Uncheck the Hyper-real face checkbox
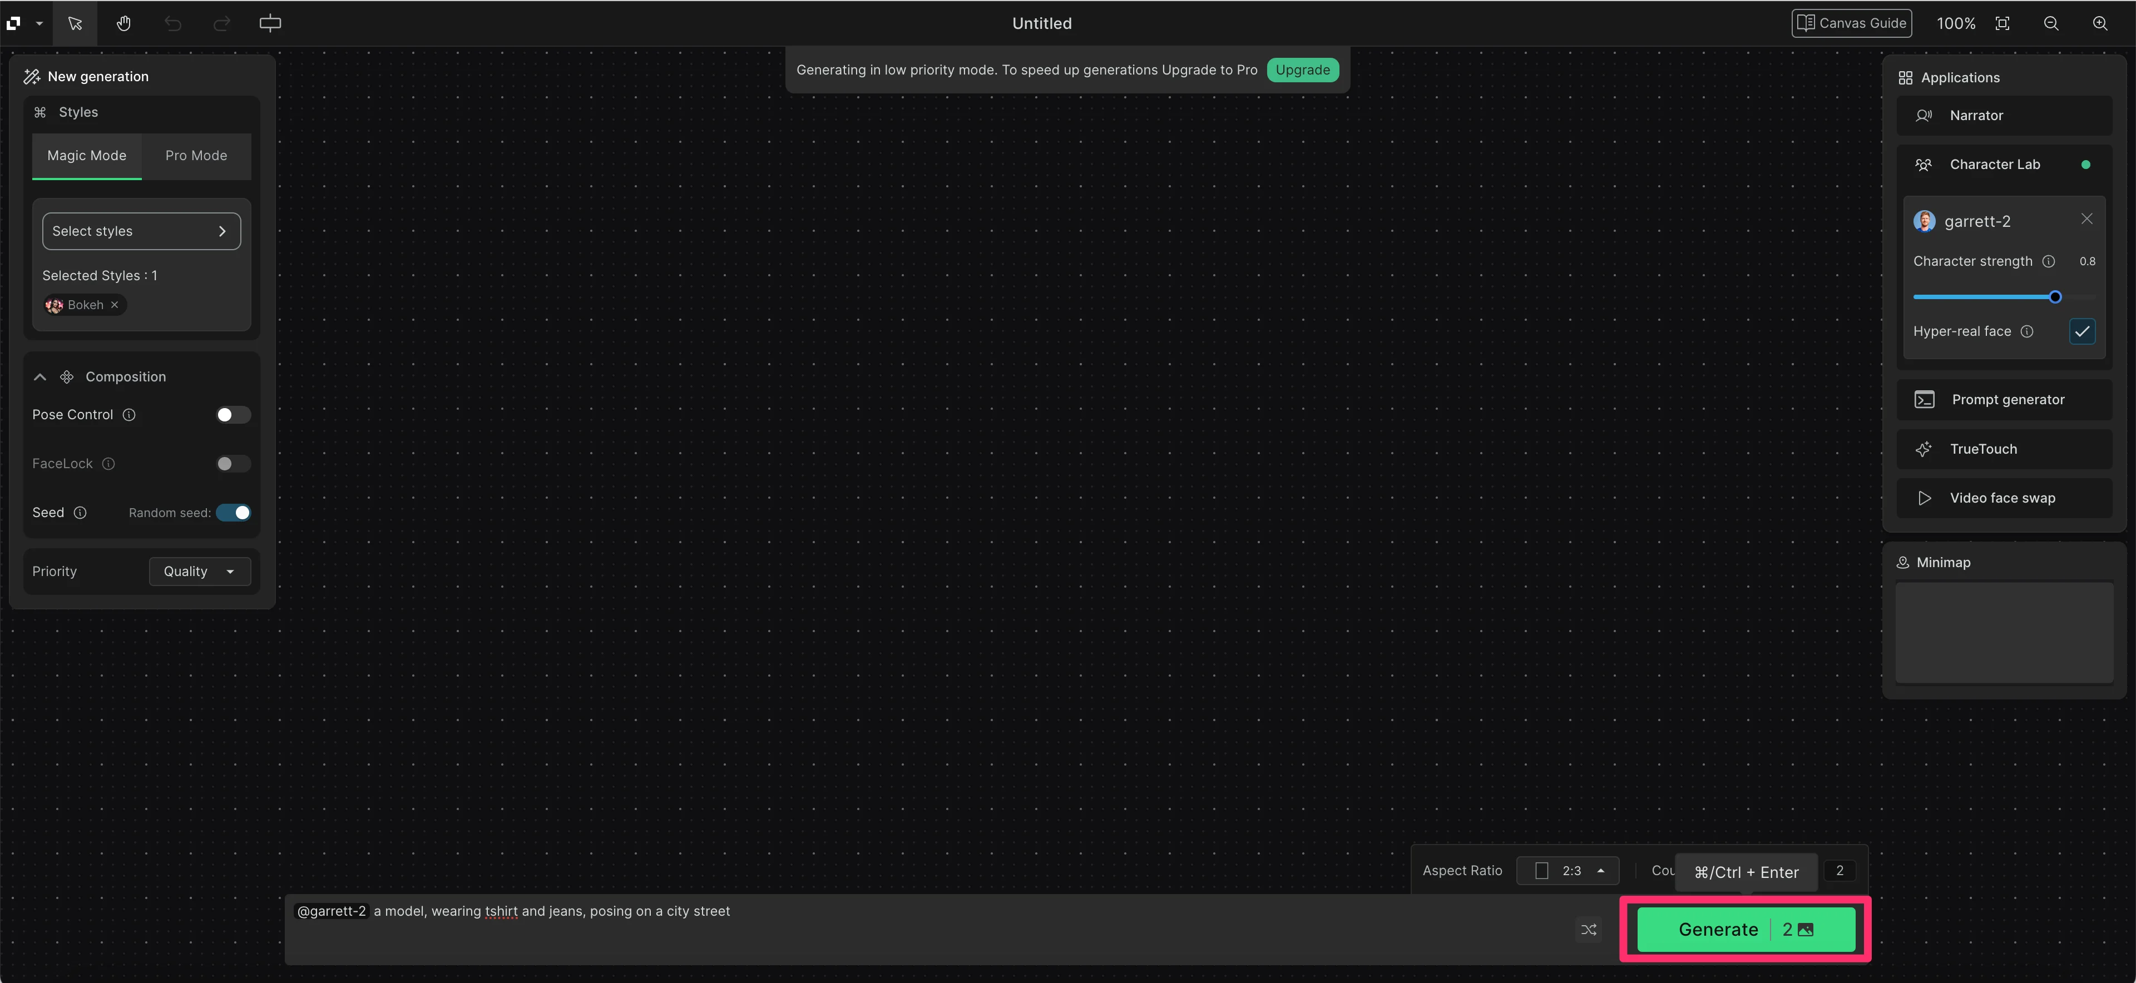 pos(2082,331)
